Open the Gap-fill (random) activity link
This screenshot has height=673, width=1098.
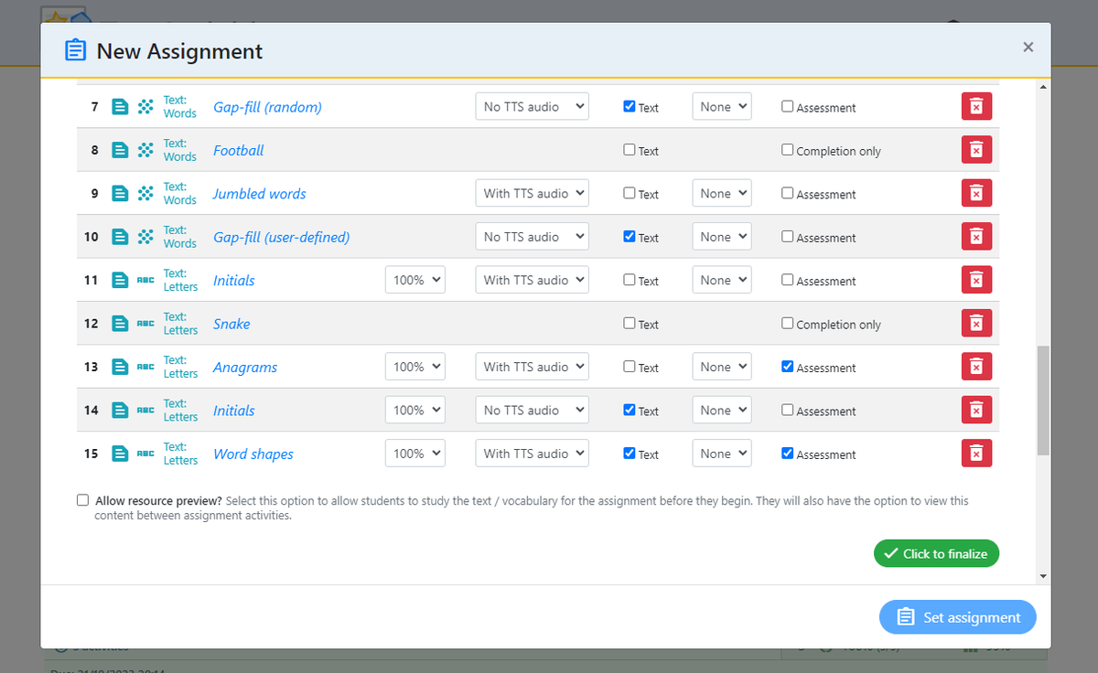coord(267,107)
